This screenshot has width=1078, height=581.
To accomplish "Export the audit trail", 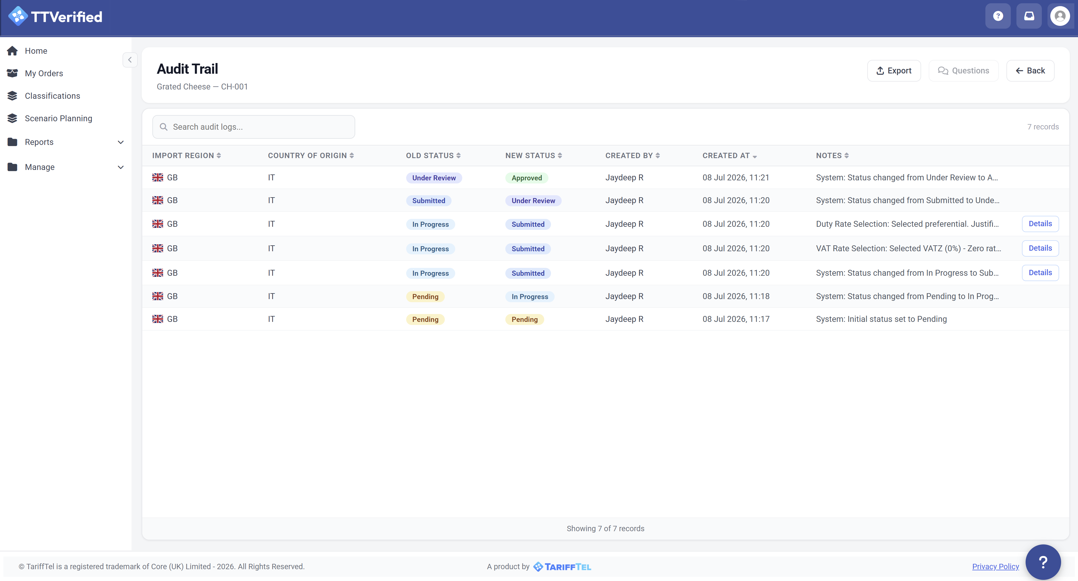I will click(x=894, y=71).
